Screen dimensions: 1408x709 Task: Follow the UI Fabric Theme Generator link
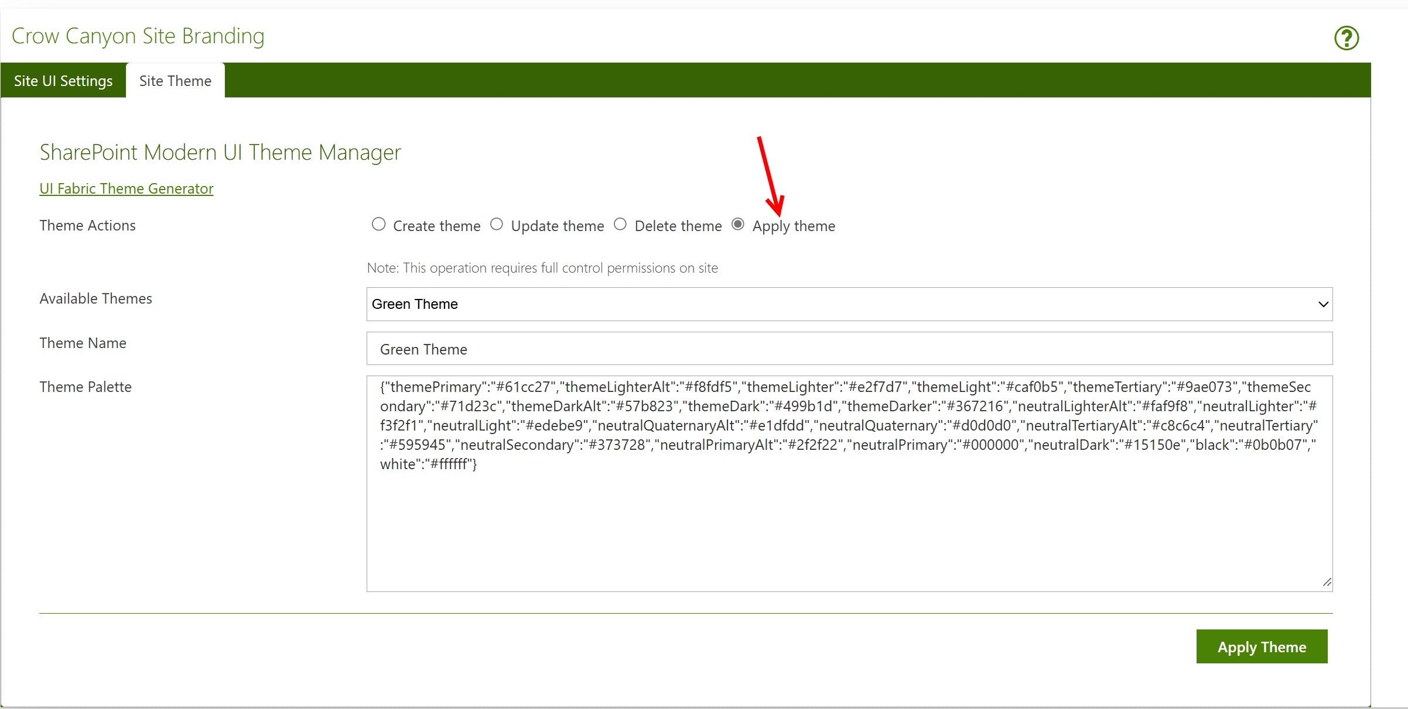[127, 188]
